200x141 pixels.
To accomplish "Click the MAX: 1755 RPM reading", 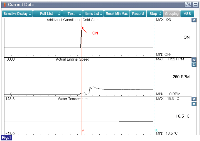I will tap(170, 59).
